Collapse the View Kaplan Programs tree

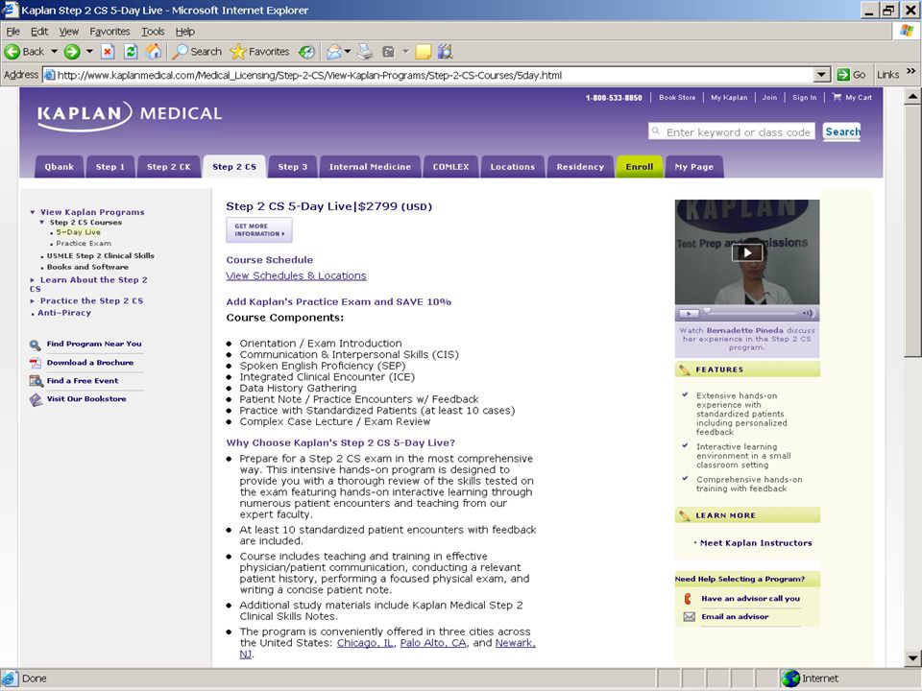(x=33, y=212)
